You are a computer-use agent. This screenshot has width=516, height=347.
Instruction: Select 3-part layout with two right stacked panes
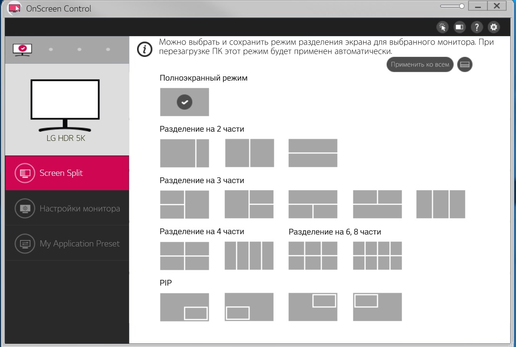(x=249, y=204)
